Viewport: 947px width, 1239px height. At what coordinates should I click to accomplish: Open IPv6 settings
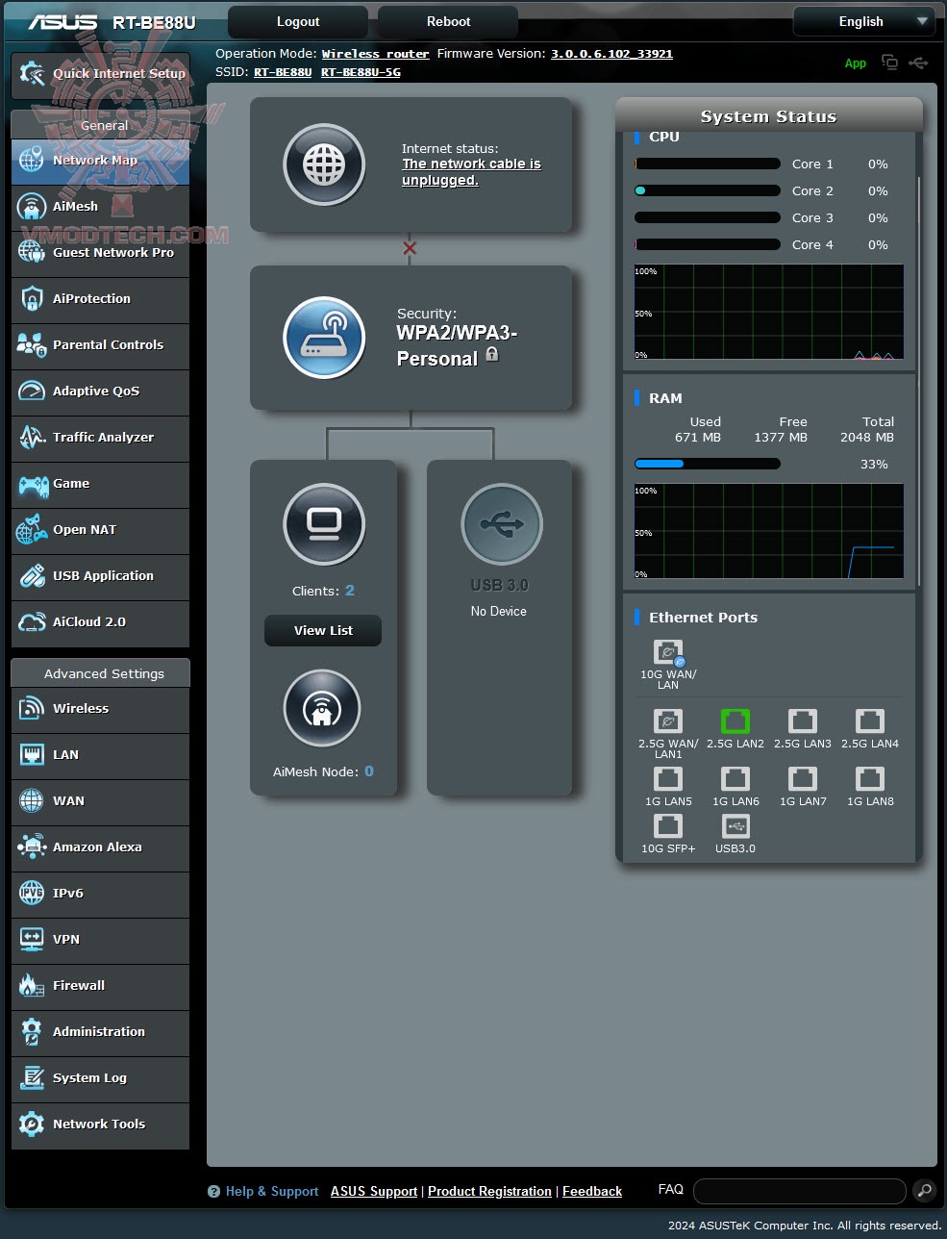coord(100,894)
